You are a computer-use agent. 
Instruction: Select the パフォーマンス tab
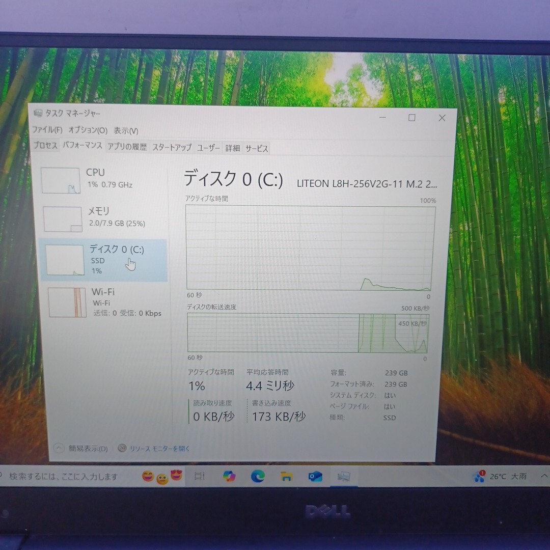coord(82,145)
